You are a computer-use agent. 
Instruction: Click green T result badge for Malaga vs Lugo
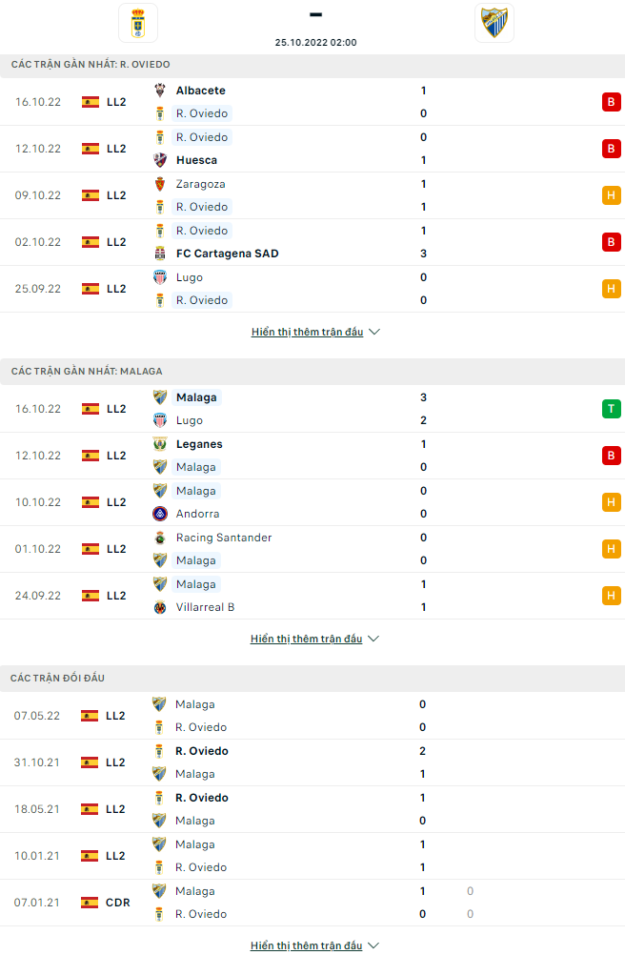(x=611, y=409)
